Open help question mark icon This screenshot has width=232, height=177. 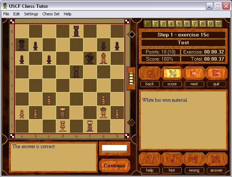click(x=150, y=159)
